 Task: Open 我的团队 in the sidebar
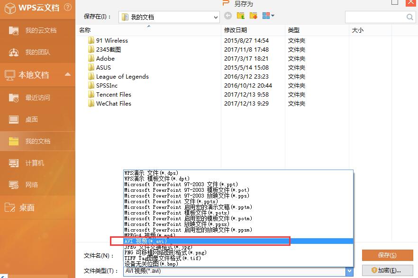tap(37, 52)
